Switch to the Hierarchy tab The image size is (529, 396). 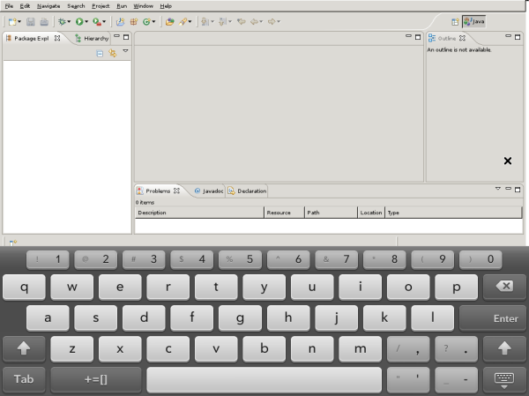point(92,39)
